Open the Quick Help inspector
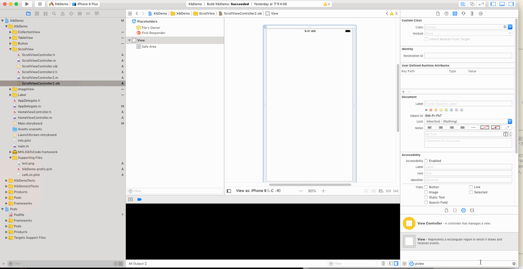 click(446, 13)
